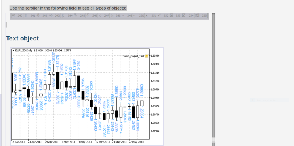Click code number 250 in symbol table
This screenshot has height=146, width=294.
(141, 16)
